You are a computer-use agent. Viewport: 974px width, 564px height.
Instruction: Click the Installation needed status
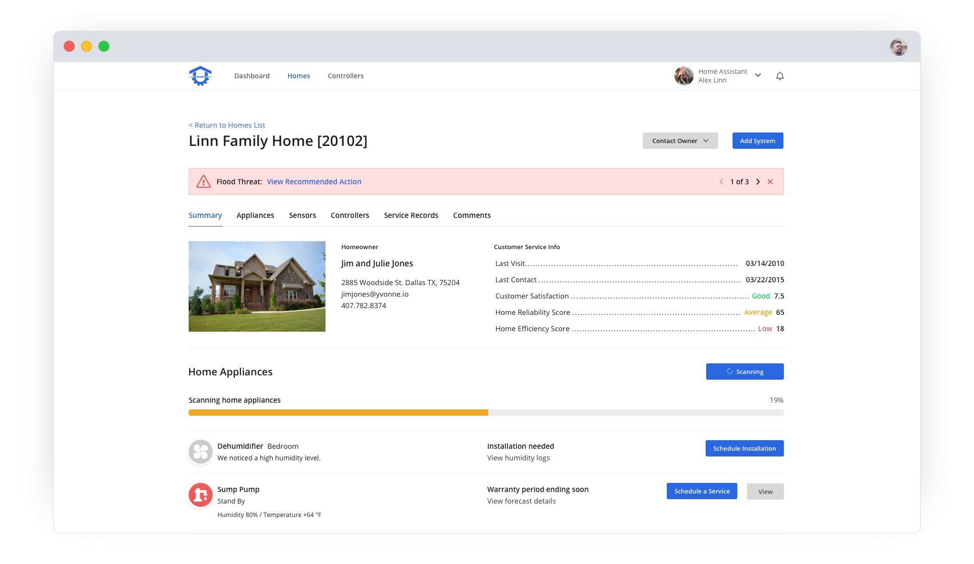click(x=520, y=446)
